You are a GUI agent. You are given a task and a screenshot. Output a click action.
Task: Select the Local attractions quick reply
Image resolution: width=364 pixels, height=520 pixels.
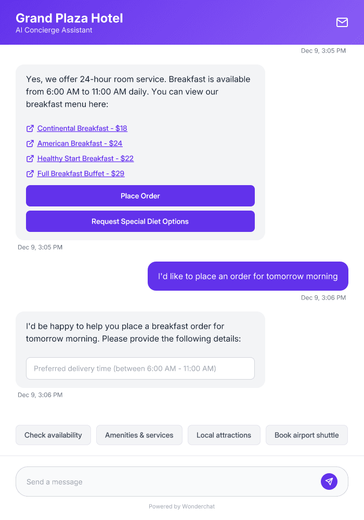click(x=224, y=435)
